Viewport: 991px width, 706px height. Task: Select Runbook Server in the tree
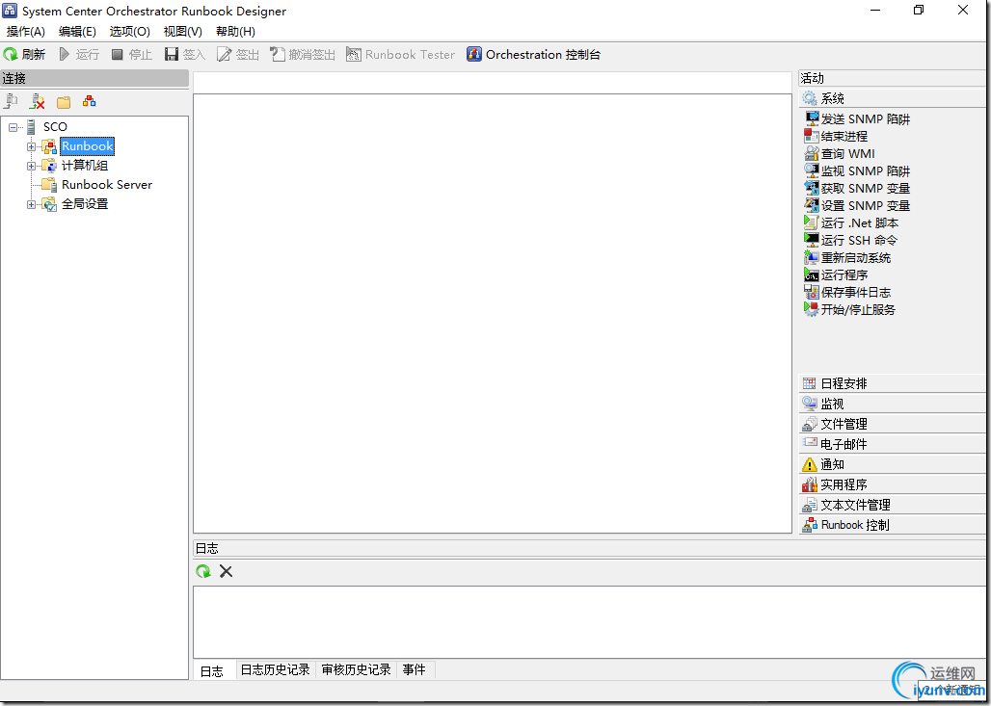coord(107,184)
